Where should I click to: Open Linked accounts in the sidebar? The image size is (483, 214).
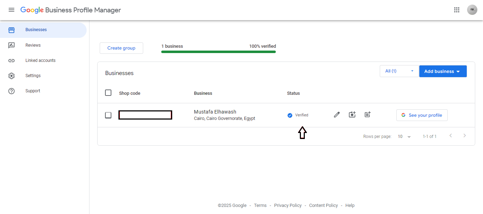(40, 60)
